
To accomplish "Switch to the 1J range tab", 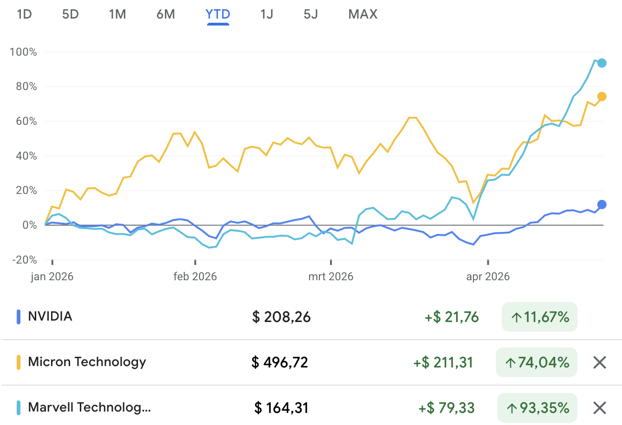I will [x=267, y=14].
